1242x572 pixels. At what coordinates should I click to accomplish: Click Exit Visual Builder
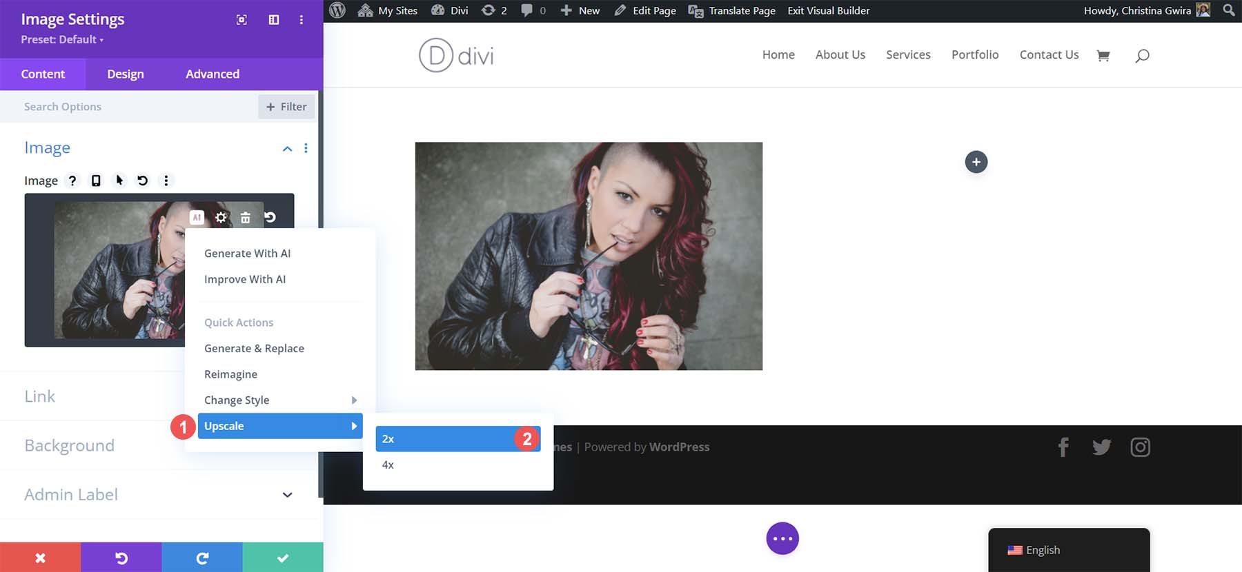point(829,10)
